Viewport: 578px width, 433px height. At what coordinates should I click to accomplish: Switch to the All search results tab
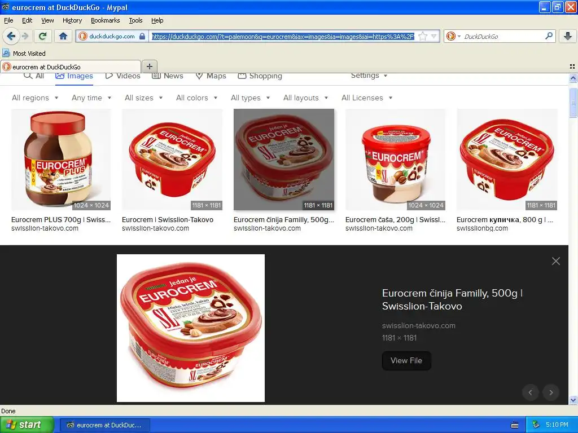click(34, 76)
